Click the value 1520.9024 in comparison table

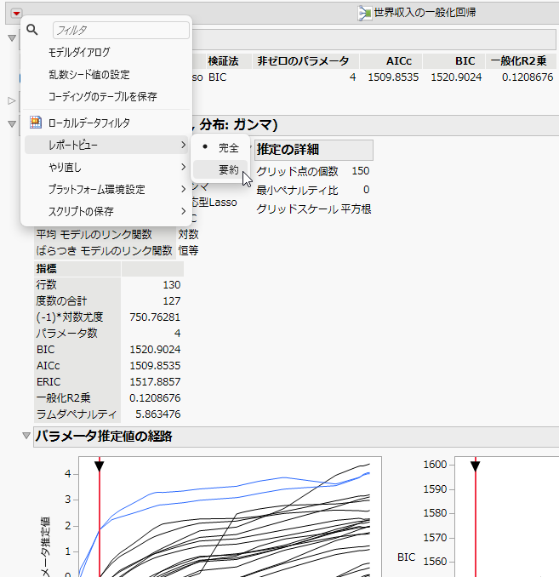(x=456, y=77)
